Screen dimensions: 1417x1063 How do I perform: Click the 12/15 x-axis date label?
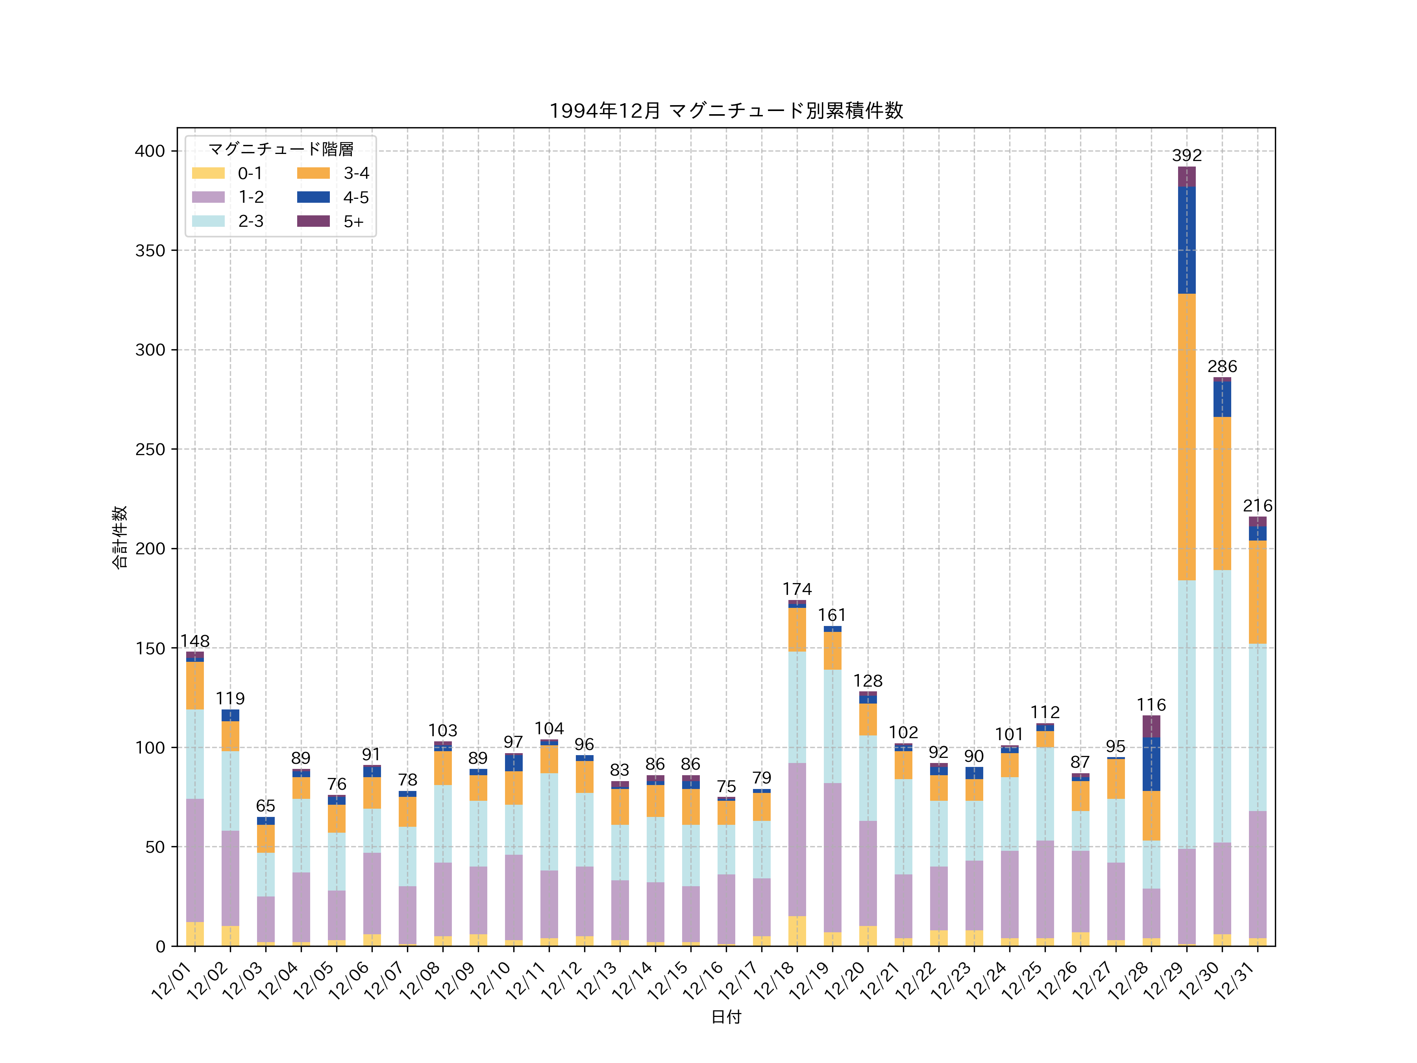tap(668, 980)
